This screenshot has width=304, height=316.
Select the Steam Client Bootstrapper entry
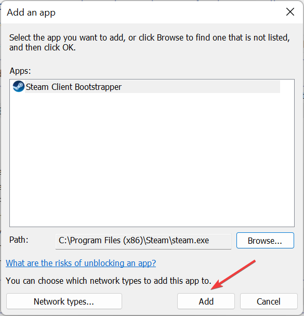pyautogui.click(x=146, y=87)
